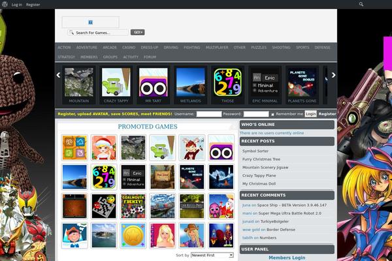Open the Furry Christmas Tree post
392x261 pixels.
point(261,159)
